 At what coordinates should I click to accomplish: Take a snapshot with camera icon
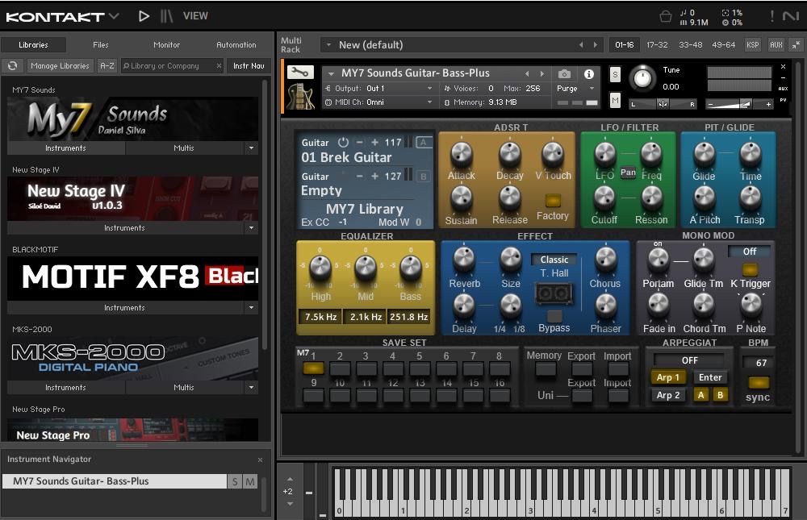(564, 74)
